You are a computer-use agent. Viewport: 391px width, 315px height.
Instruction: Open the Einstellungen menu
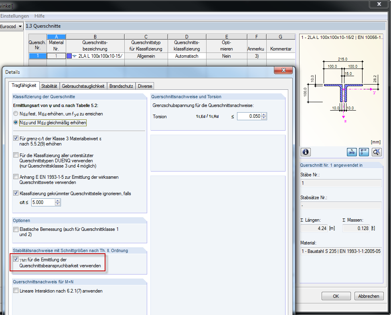pos(14,16)
